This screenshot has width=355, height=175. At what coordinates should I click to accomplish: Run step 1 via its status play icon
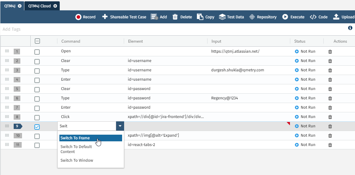click(297, 52)
